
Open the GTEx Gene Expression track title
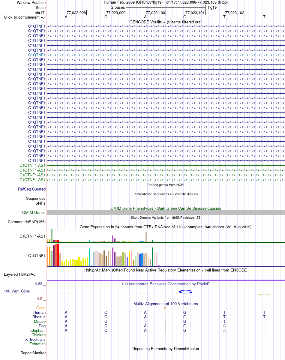point(166,227)
